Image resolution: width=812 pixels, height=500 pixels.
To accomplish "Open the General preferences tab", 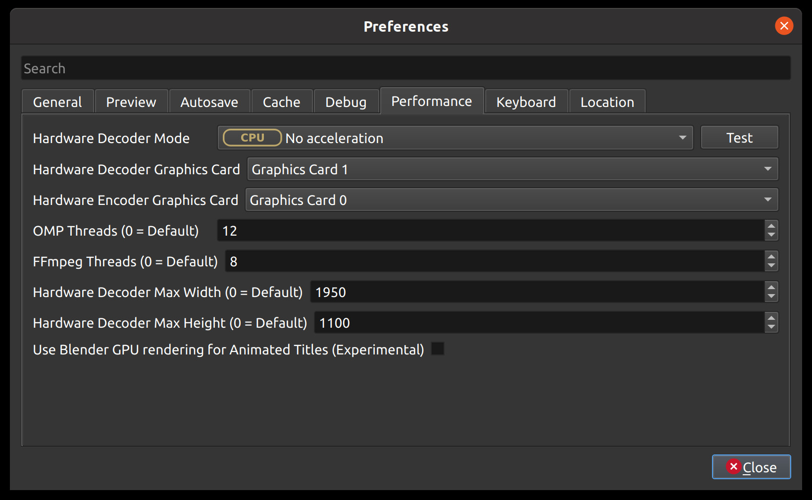I will click(x=57, y=101).
